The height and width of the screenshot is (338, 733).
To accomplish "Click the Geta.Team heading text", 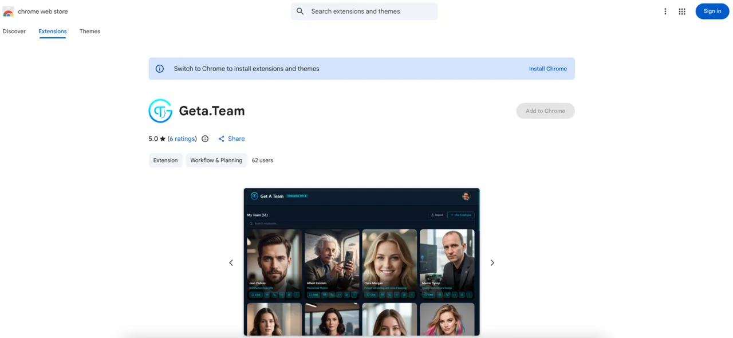I will (x=212, y=111).
